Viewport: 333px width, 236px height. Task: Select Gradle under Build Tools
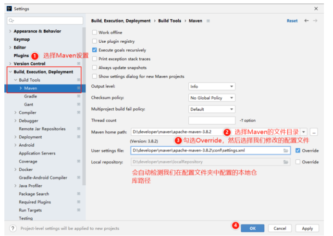click(x=30, y=96)
